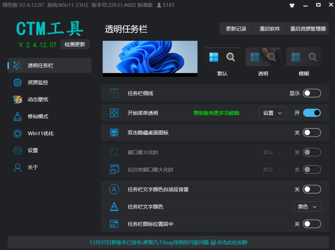Open the 默认 dropdown for 后台有窗口最大化时
The image size is (335, 250).
(272, 169)
